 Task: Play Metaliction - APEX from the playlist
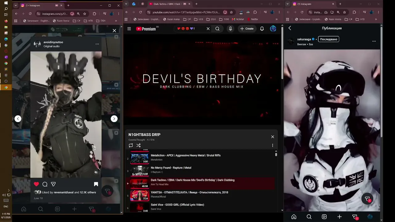[x=201, y=158]
